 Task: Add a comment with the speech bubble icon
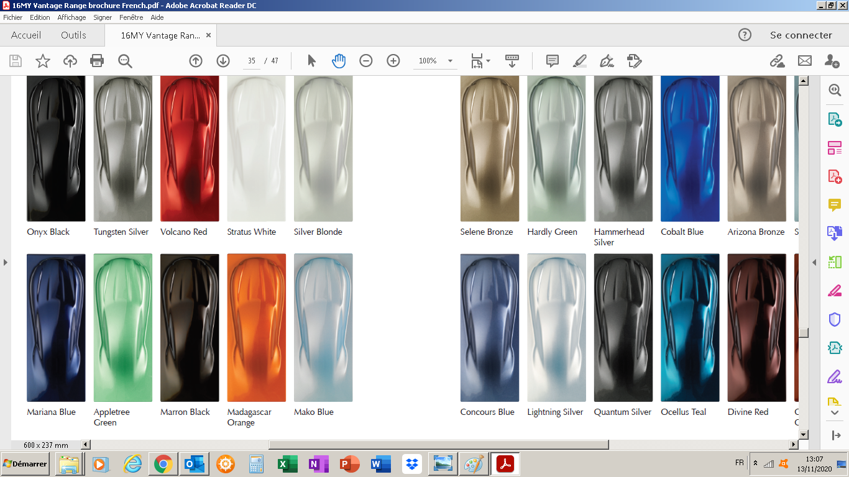click(x=552, y=61)
